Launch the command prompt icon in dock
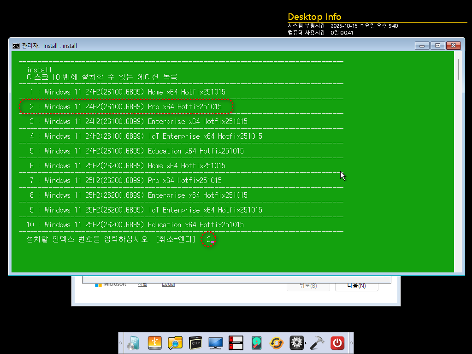 tap(195, 343)
